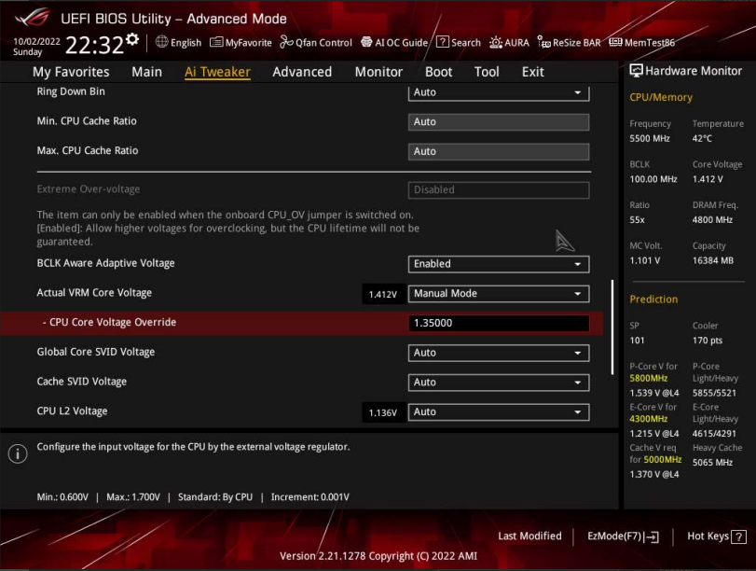Switch to the Advanced tab
Screen dimensions: 756x571
pyautogui.click(x=302, y=72)
